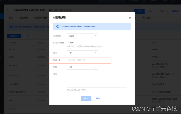
Task: Open the 协议 dropdown showing TCP
Action: click(x=82, y=53)
